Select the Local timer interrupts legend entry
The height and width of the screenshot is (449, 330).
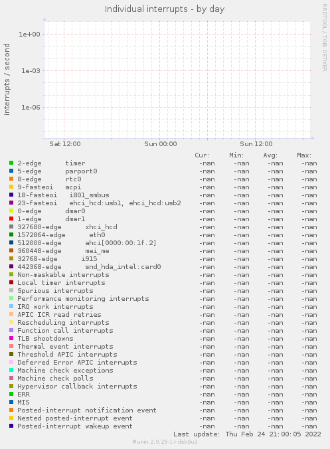tap(61, 283)
